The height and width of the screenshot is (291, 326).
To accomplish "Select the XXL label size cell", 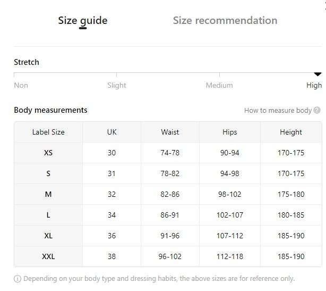I will (x=48, y=256).
